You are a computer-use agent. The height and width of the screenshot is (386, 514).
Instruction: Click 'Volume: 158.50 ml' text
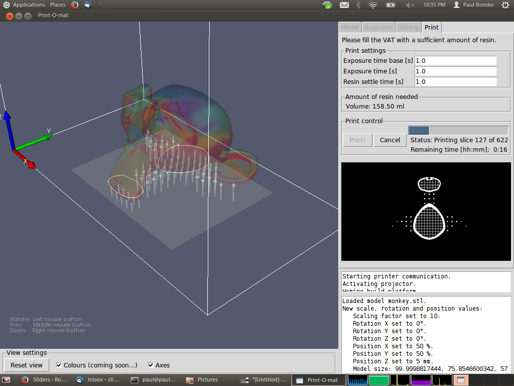click(x=374, y=107)
